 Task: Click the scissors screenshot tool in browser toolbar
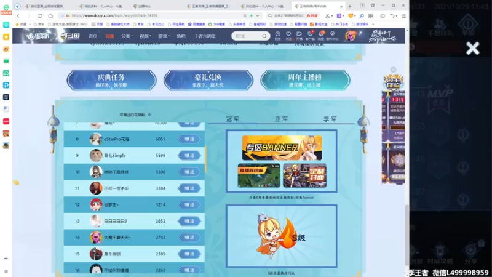click(327, 16)
